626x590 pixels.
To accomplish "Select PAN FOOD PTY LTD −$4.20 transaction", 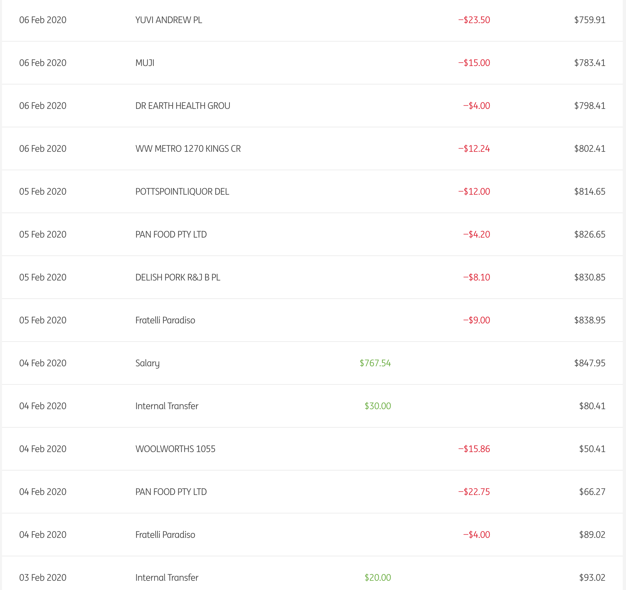I will point(171,235).
